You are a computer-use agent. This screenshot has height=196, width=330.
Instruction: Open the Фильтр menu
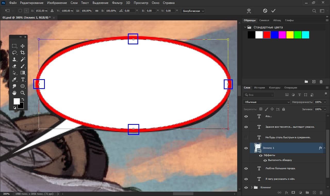[117, 3]
